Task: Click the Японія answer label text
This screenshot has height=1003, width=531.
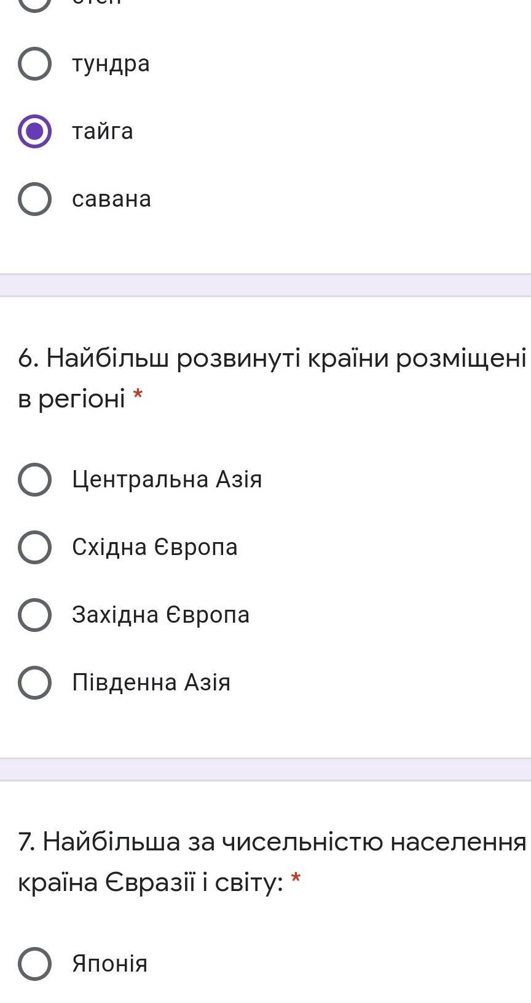Action: 109,963
